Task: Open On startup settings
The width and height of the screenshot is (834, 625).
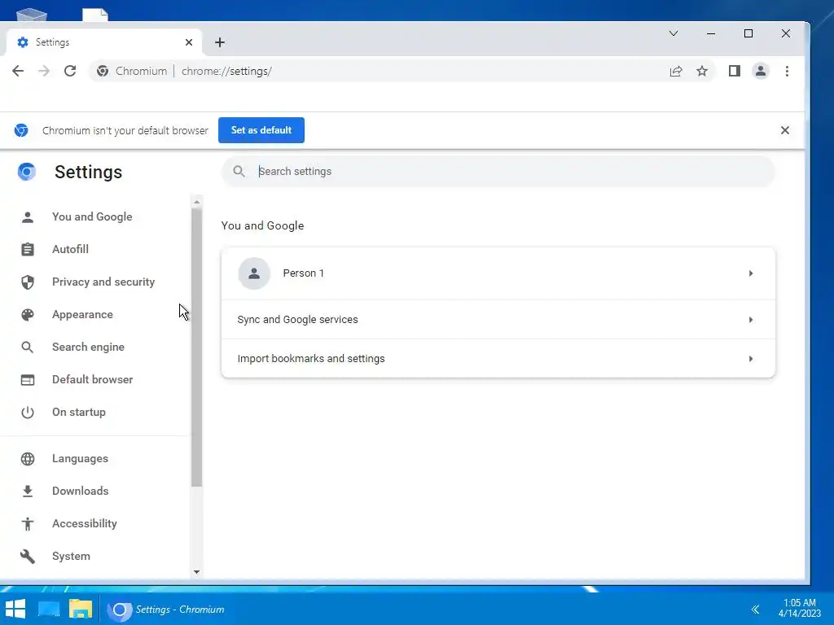Action: point(79,412)
